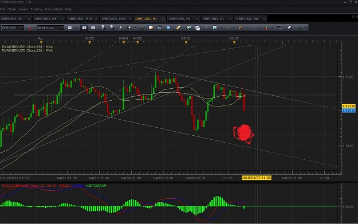Click the blue globe icon
Viewport: 358px width, 224px height.
coord(168,27)
